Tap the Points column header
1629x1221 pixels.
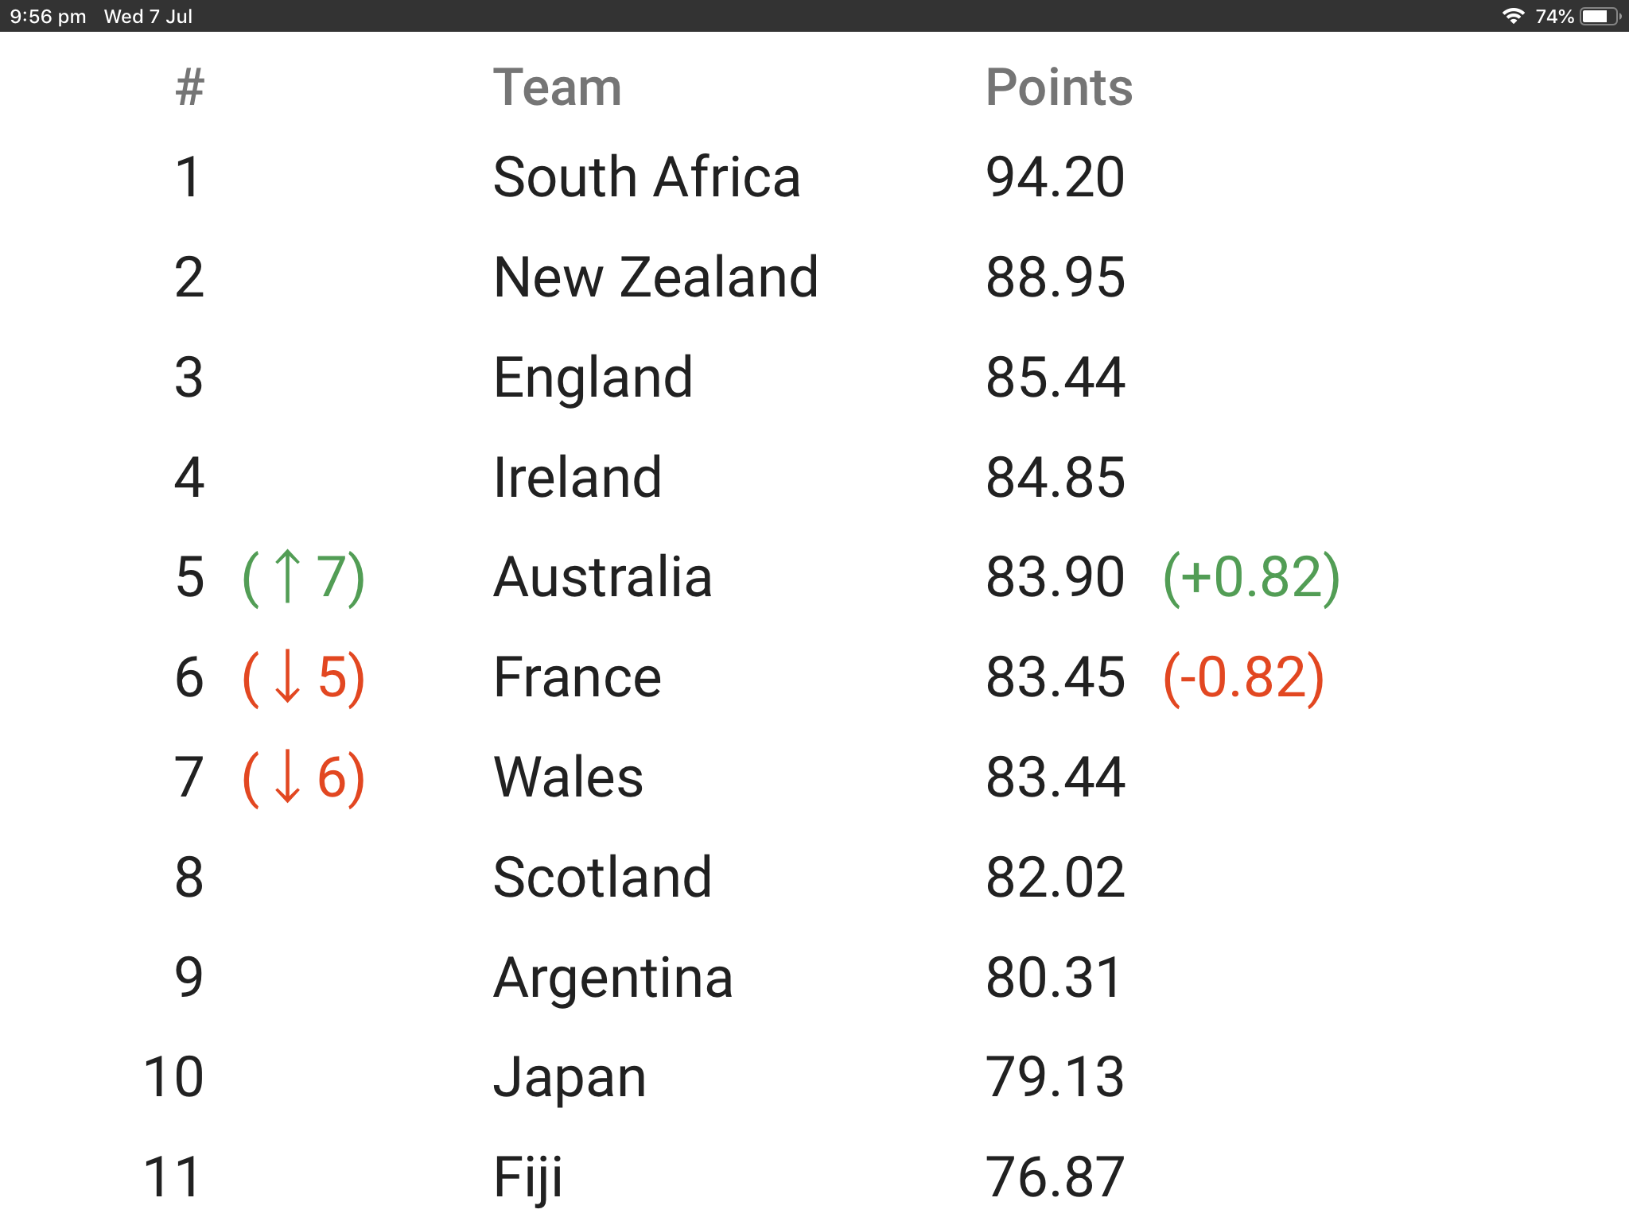pyautogui.click(x=1059, y=87)
